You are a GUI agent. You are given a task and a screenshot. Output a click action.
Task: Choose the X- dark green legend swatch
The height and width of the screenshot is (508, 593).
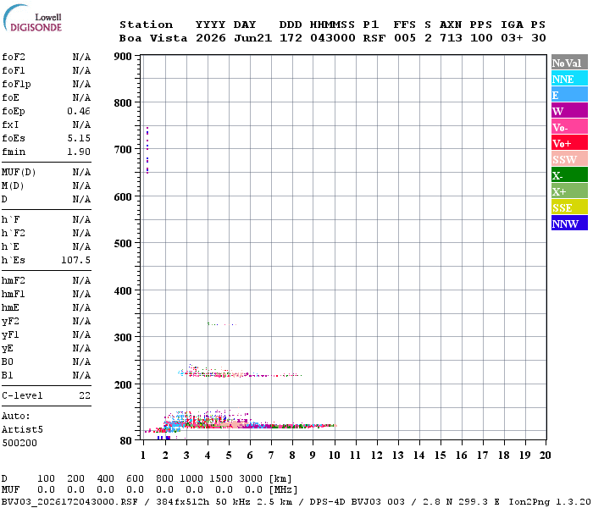[569, 175]
